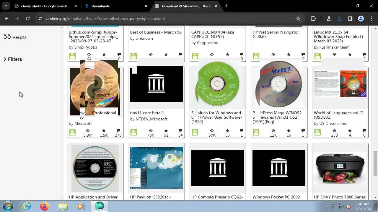Click software floppy icon on Windows XP card
The width and height of the screenshot is (378, 212).
point(72,132)
